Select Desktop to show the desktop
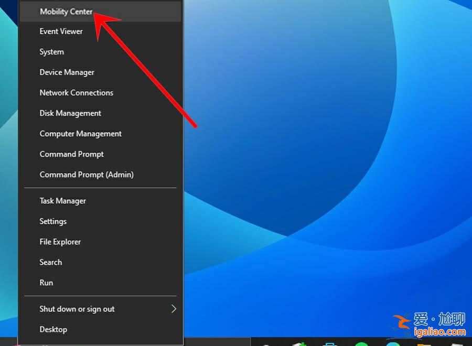Viewport: 472px width, 346px height. click(53, 329)
